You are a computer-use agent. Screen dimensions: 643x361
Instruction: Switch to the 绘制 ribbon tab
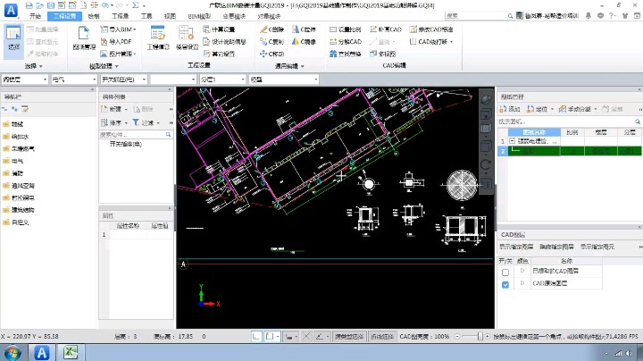pyautogui.click(x=94, y=16)
